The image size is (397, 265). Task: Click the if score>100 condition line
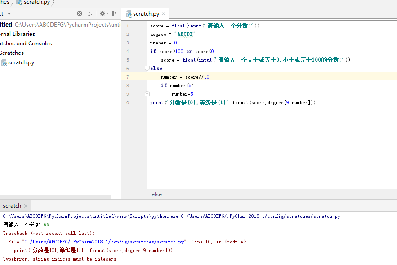tap(183, 51)
